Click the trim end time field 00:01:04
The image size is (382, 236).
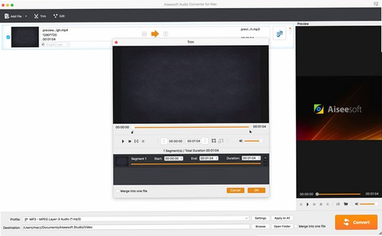pos(194,141)
